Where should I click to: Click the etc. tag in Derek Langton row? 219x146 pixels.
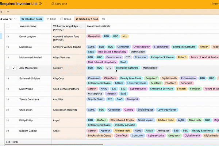coord(124,36)
